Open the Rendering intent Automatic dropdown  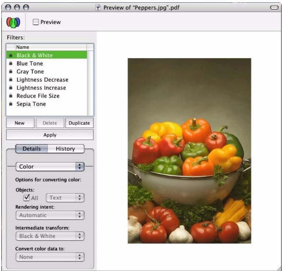coord(50,215)
